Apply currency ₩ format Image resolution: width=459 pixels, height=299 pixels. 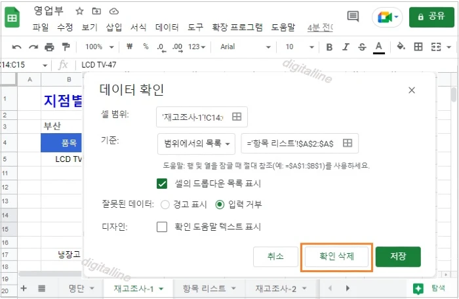(x=129, y=47)
